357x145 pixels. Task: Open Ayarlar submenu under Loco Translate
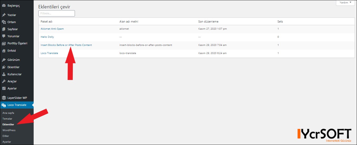7,142
